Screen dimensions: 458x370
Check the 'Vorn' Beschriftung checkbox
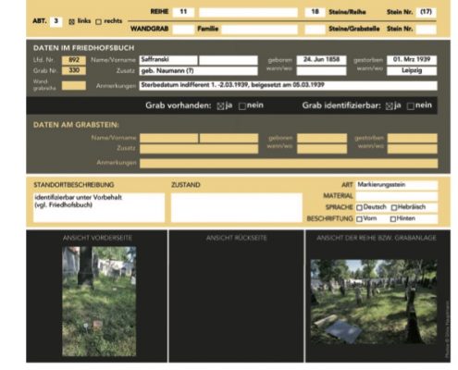(359, 219)
